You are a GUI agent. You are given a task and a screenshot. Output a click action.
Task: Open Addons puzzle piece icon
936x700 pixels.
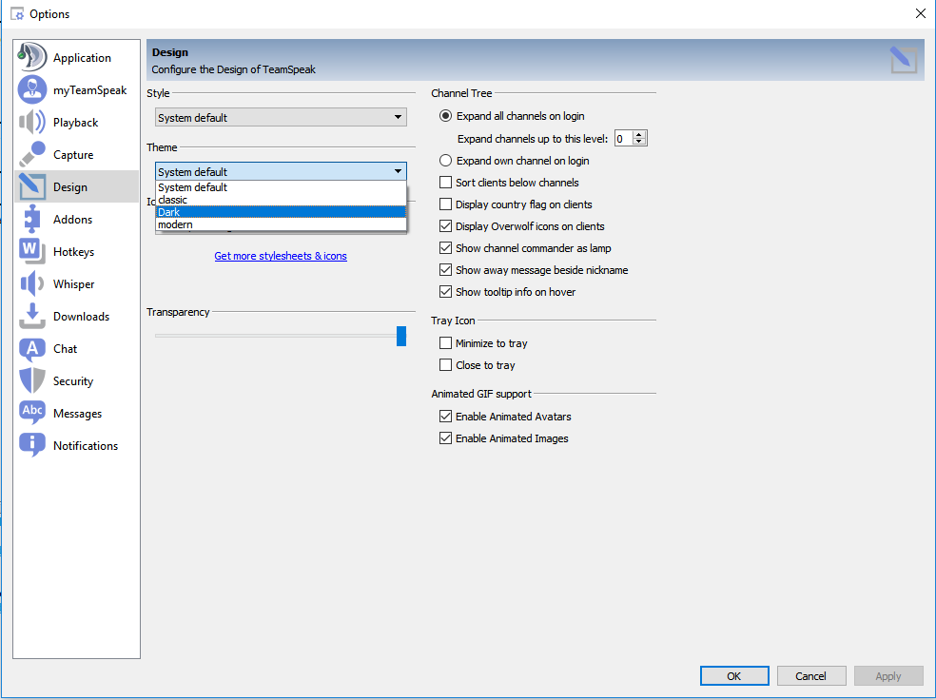pyautogui.click(x=31, y=219)
